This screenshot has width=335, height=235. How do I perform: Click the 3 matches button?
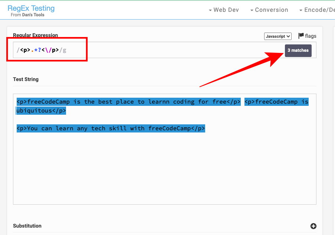click(x=298, y=50)
